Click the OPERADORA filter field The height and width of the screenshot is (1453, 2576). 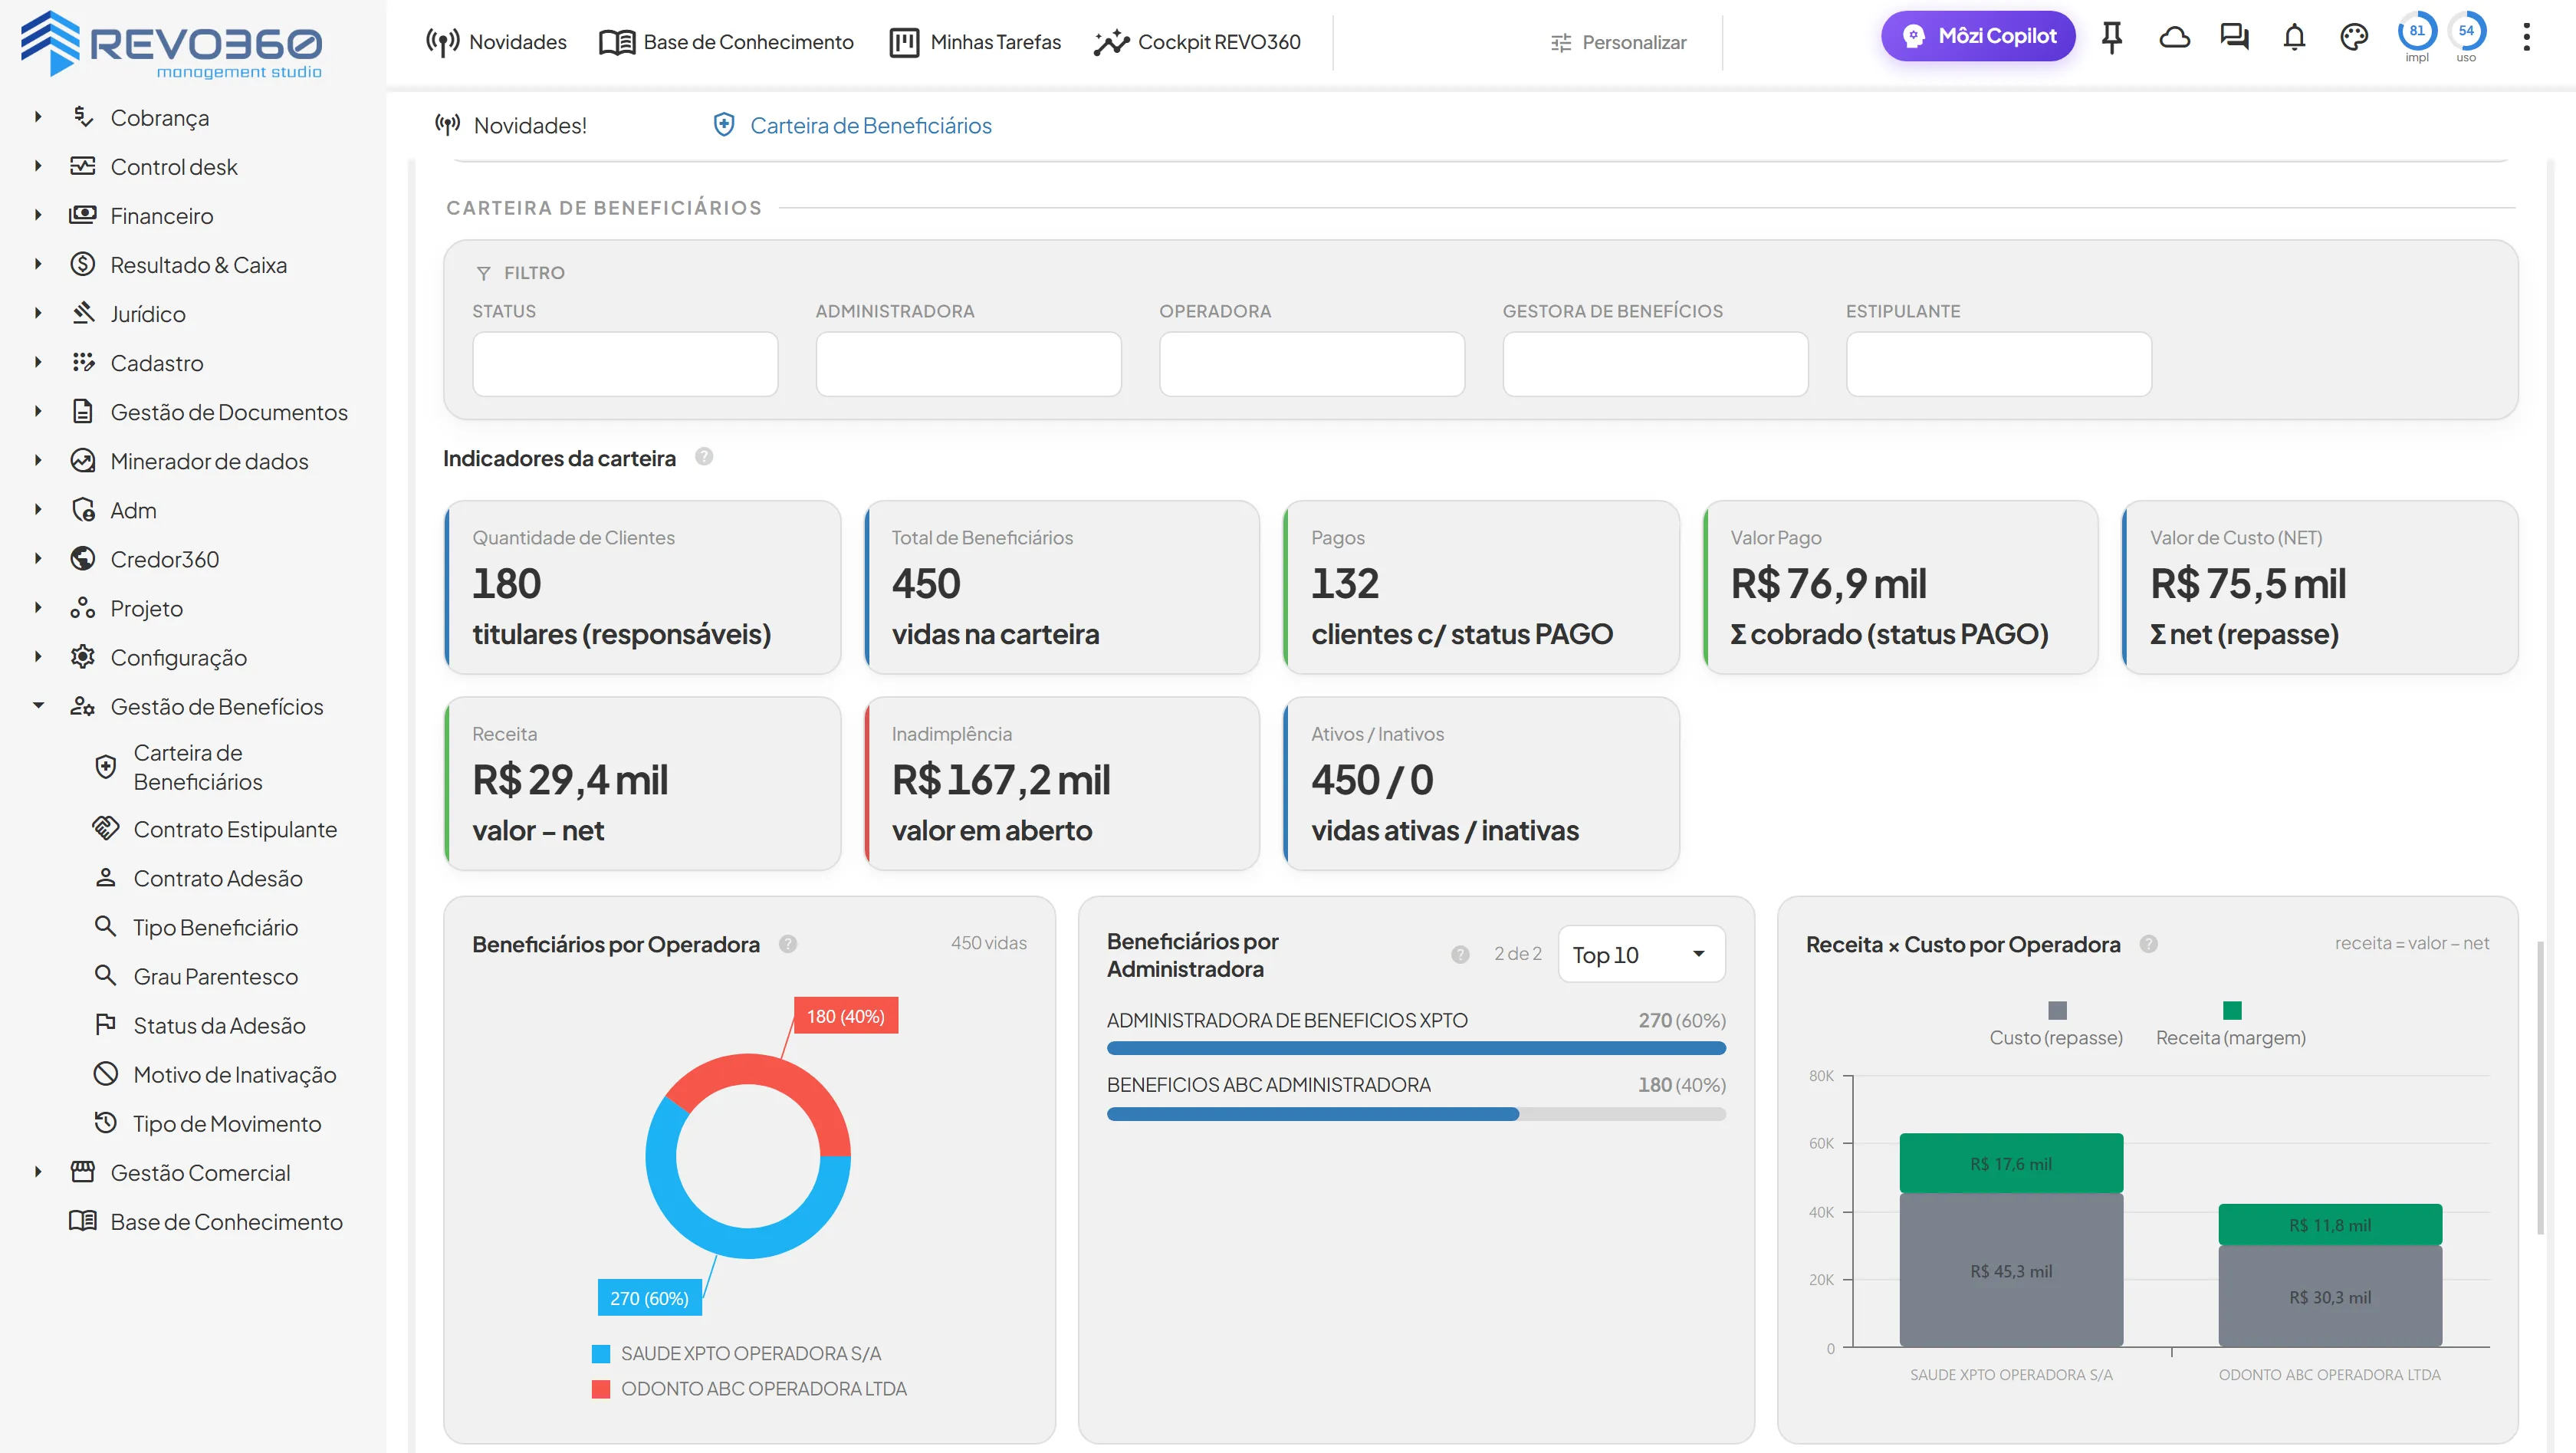click(x=1312, y=364)
